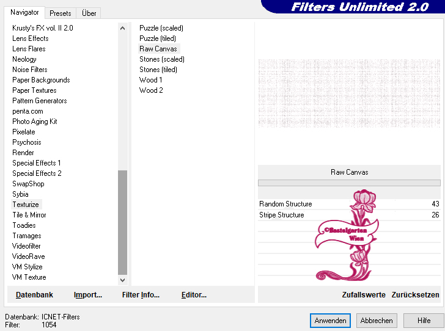The image size is (445, 331).
Task: Click the category list scroll down arrow
Action: tap(123, 280)
